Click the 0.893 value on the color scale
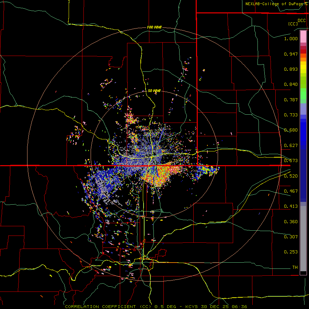 click(x=291, y=69)
